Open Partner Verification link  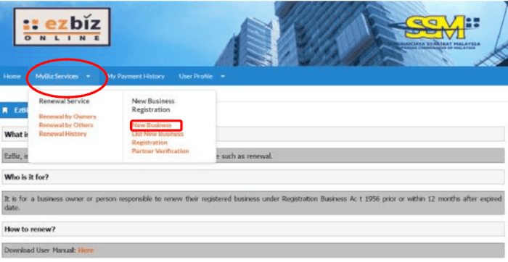160,151
